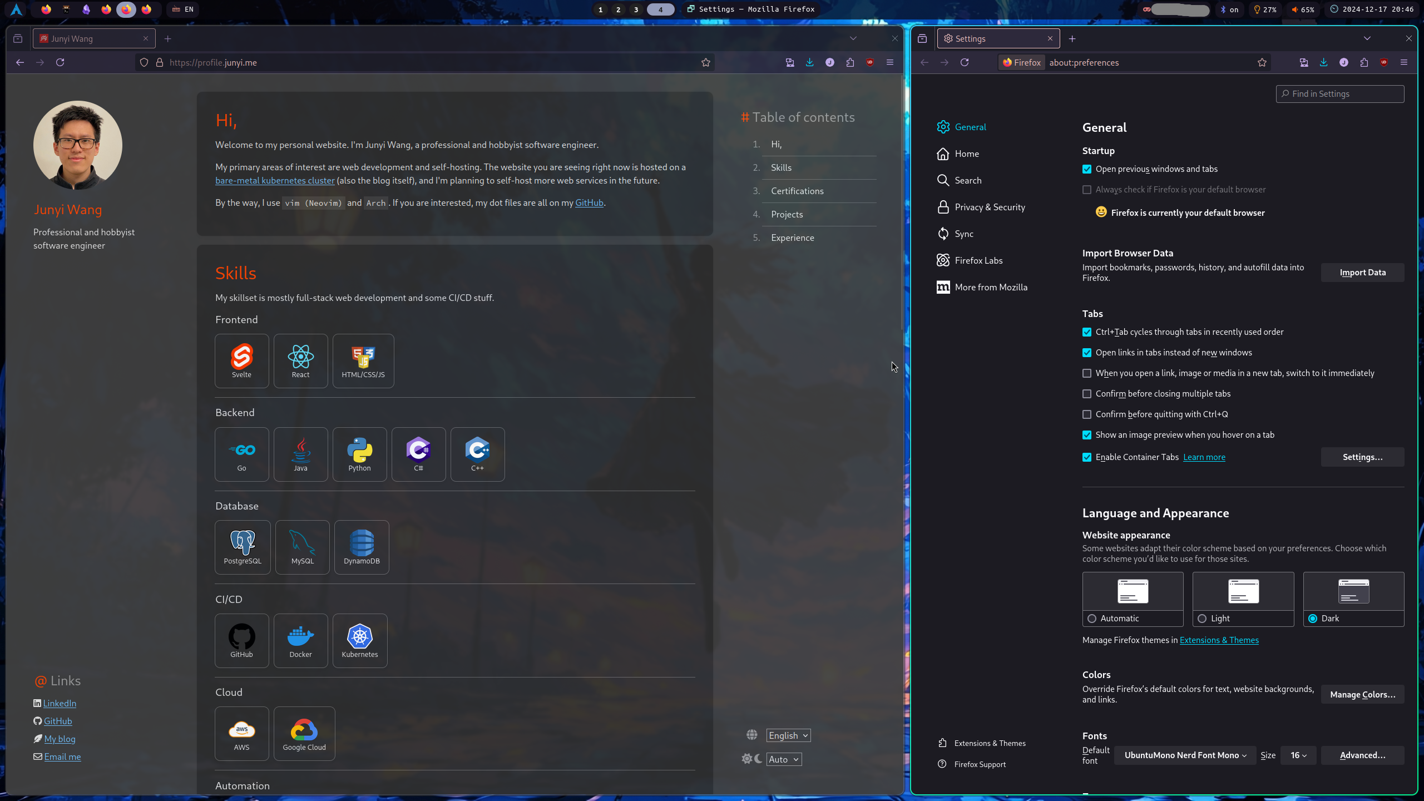Open the font size 16 dropdown
Image resolution: width=1424 pixels, height=801 pixels.
click(1298, 755)
